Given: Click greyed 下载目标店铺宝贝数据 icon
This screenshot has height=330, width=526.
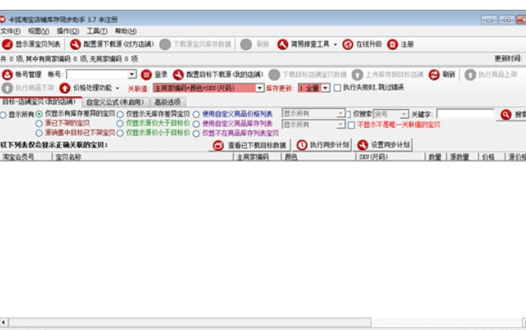Looking at the screenshot, I should click(x=274, y=74).
